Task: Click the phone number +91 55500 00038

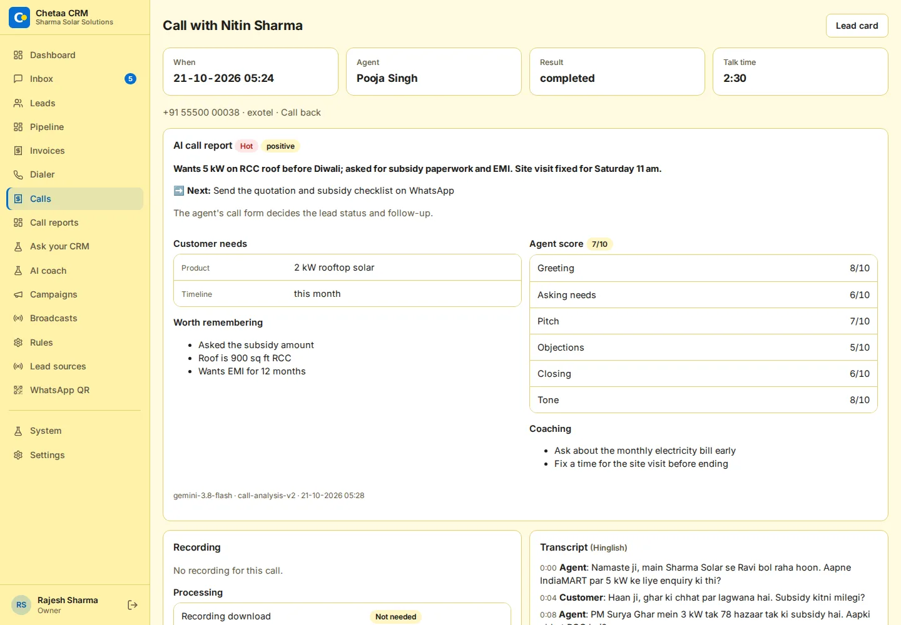Action: (x=201, y=112)
